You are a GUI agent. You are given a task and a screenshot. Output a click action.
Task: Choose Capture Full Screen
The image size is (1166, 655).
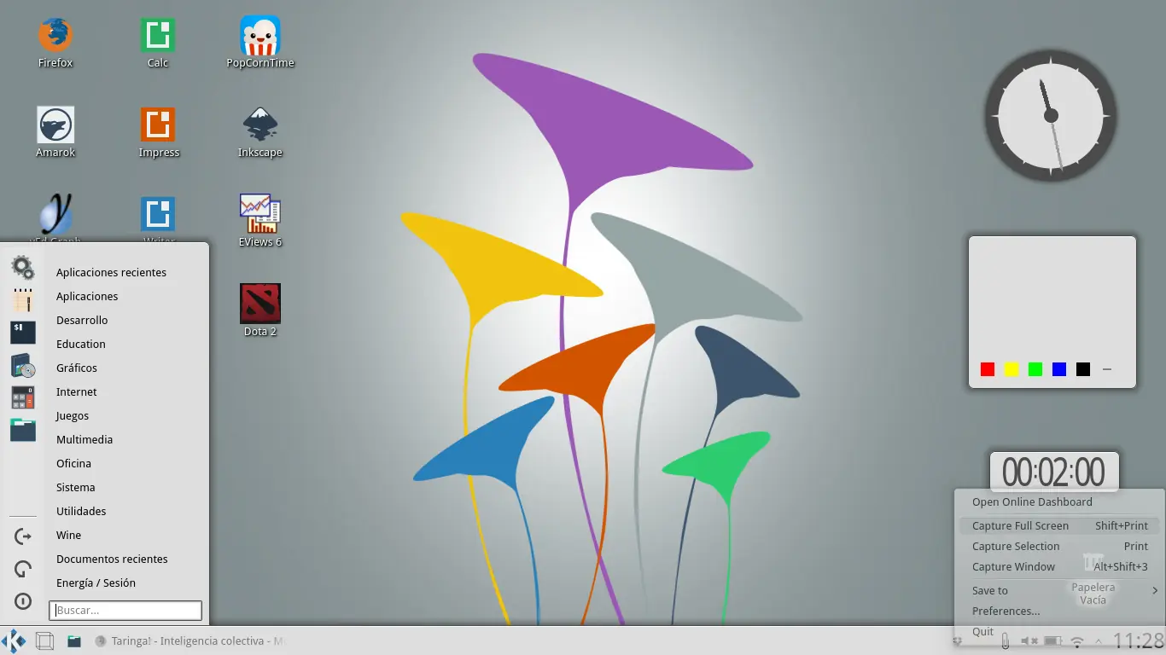coord(1059,525)
